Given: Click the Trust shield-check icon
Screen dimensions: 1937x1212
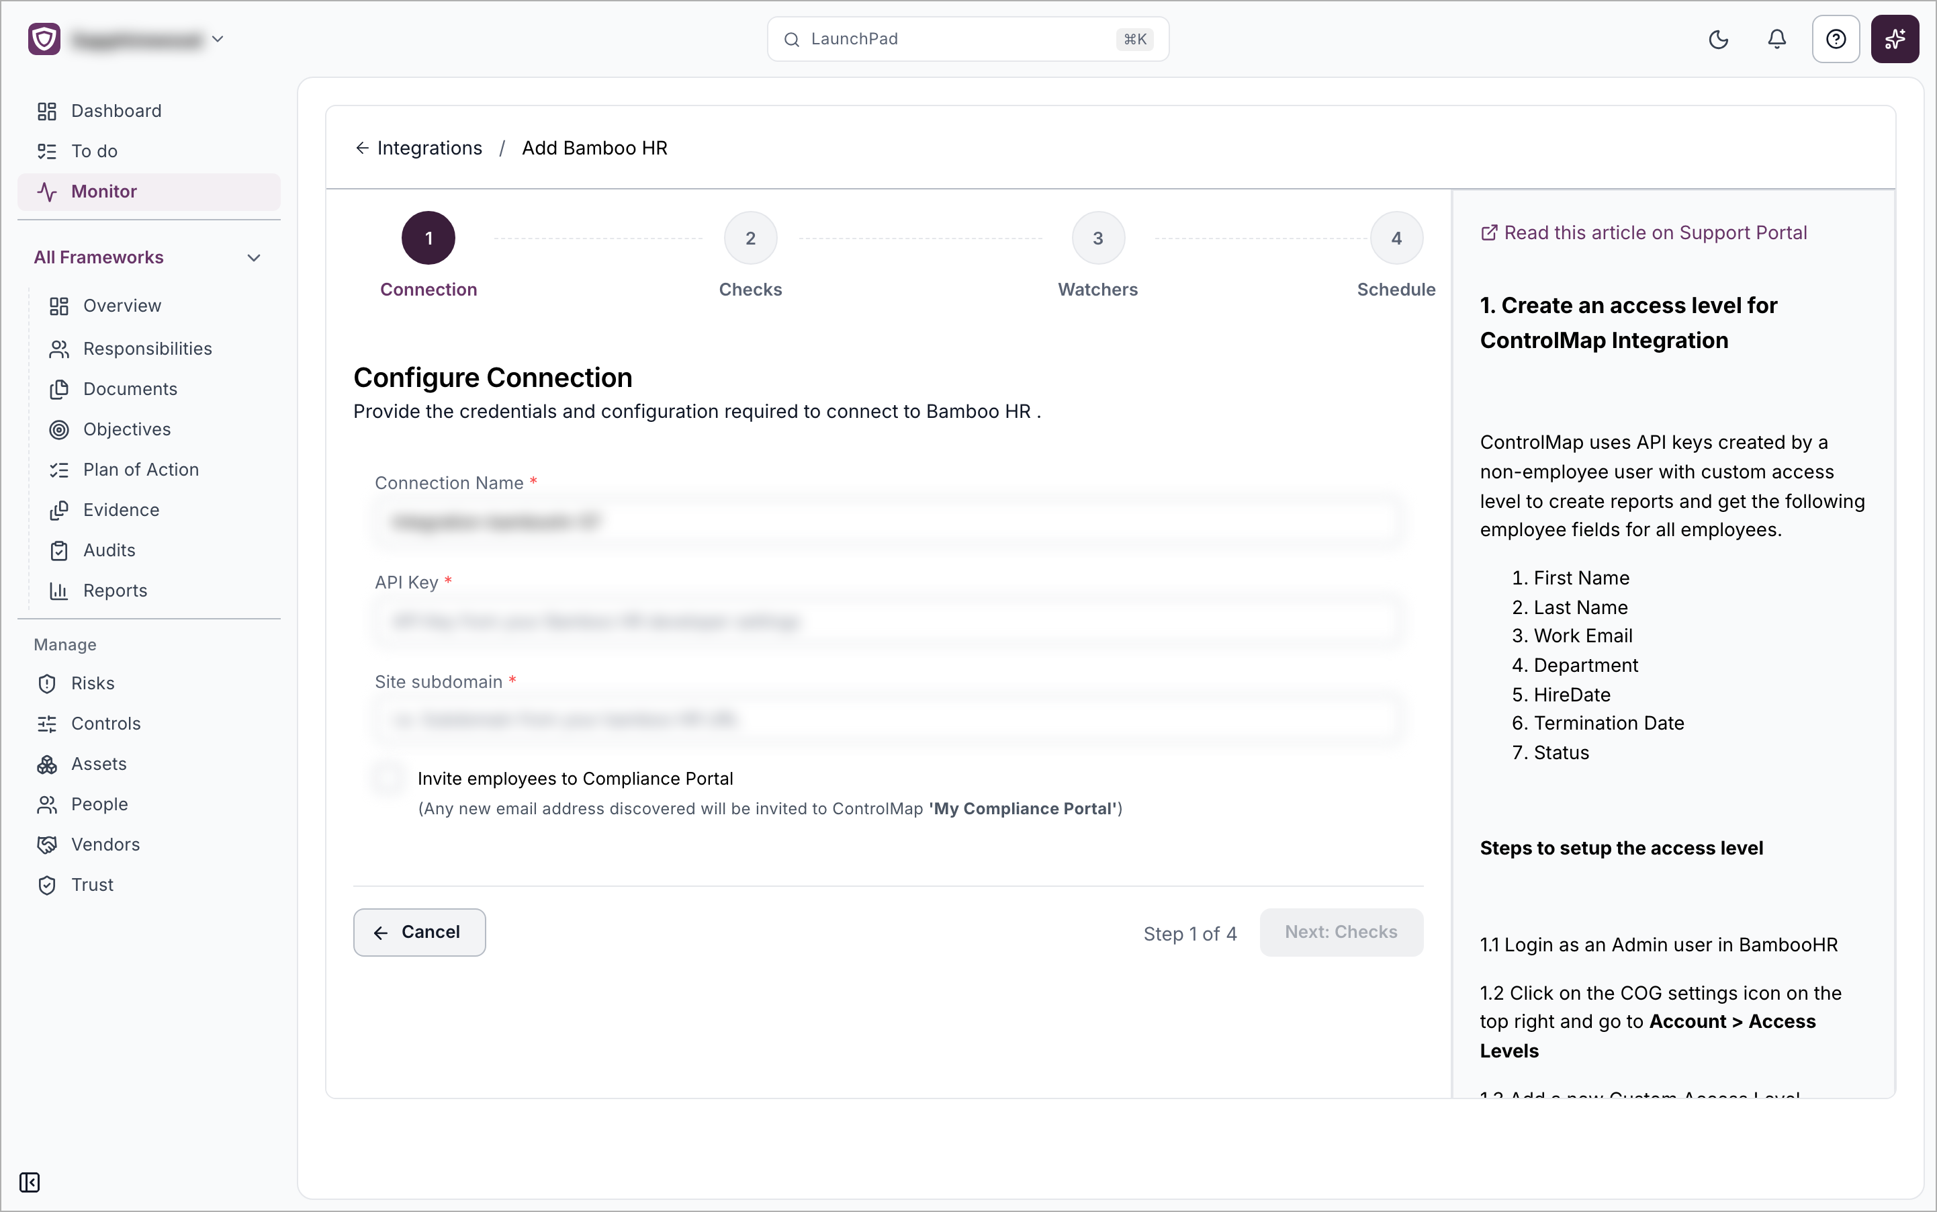Looking at the screenshot, I should coord(47,885).
